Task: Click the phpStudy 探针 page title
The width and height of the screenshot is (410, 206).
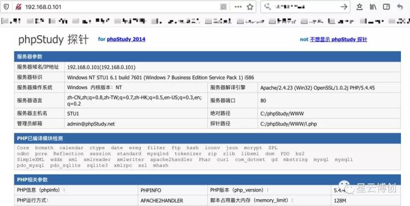Action: point(54,40)
